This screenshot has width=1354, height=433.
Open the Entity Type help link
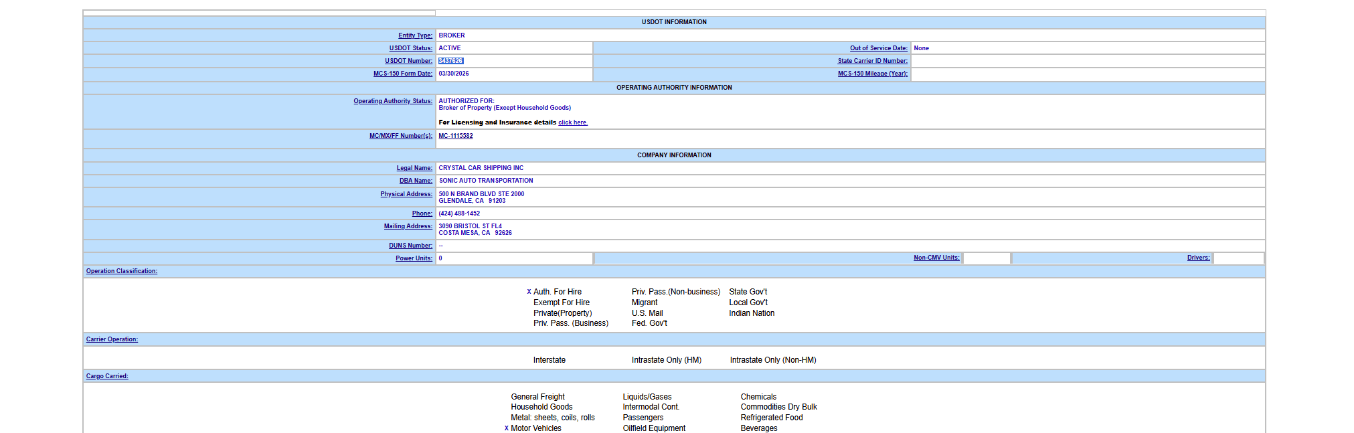pos(415,35)
